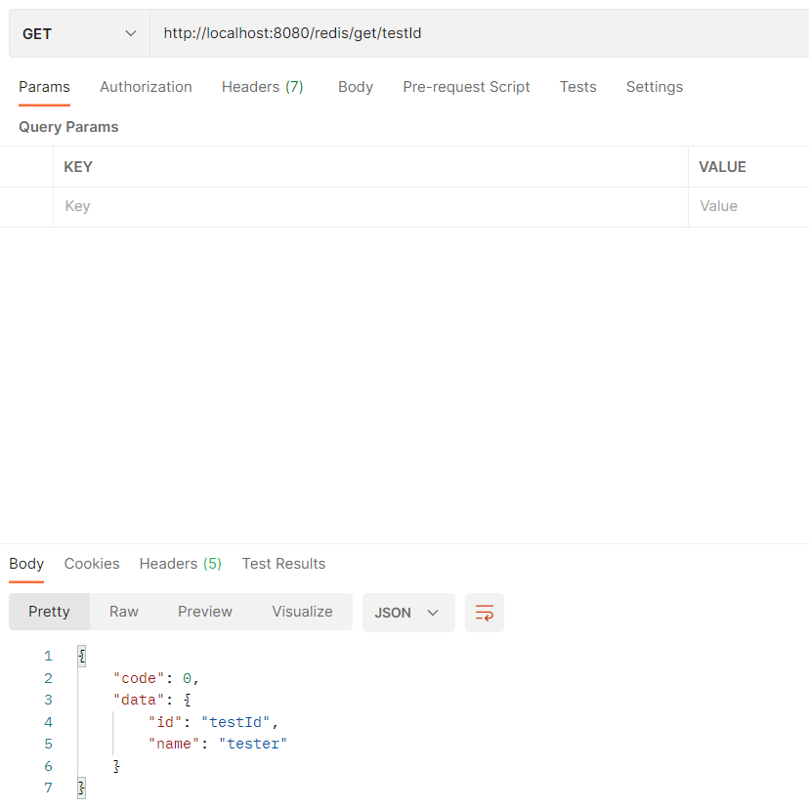Select the Pretty response view

click(x=49, y=611)
